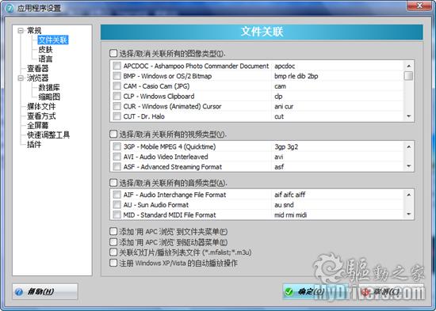Click the blue help question mark icon
The height and width of the screenshot is (311, 436).
[x=19, y=291]
